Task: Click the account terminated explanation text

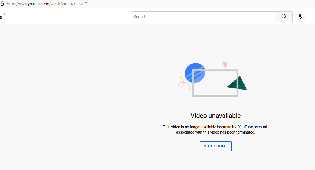Action: click(215, 130)
